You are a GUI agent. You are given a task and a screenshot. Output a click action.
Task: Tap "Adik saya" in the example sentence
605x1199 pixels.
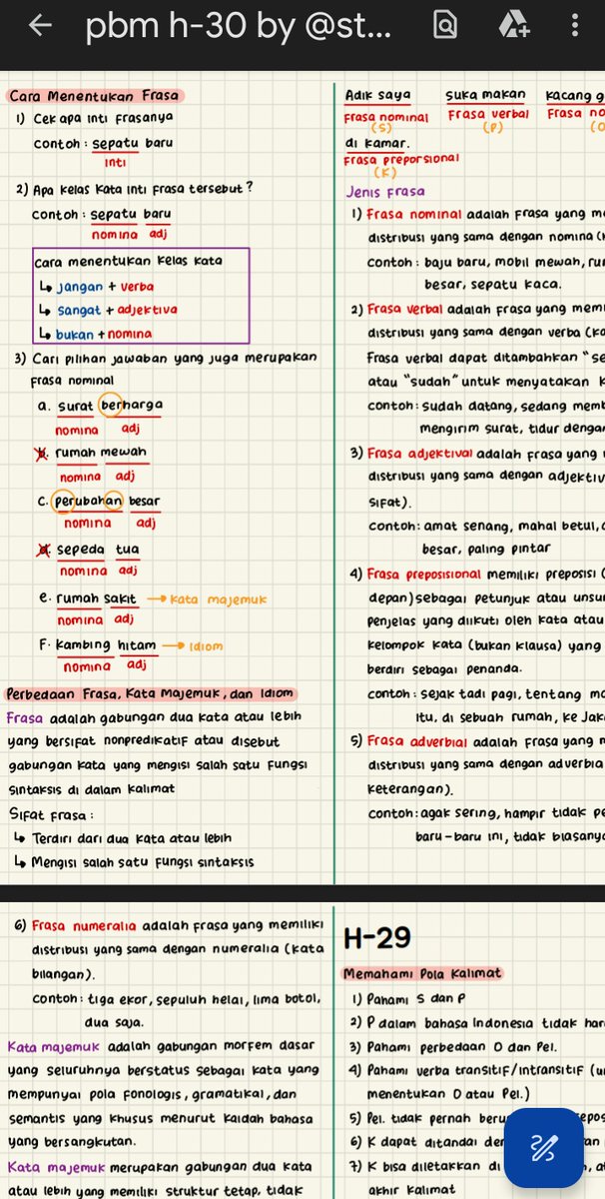[x=377, y=96]
